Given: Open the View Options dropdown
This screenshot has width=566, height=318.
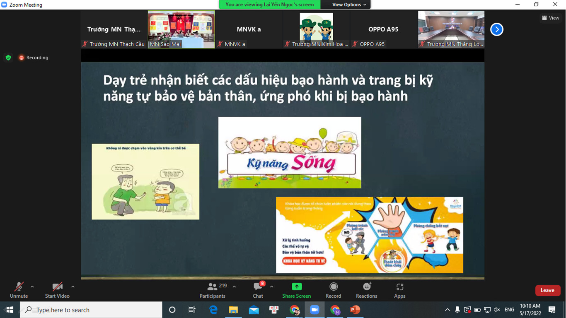Looking at the screenshot, I should [x=349, y=5].
